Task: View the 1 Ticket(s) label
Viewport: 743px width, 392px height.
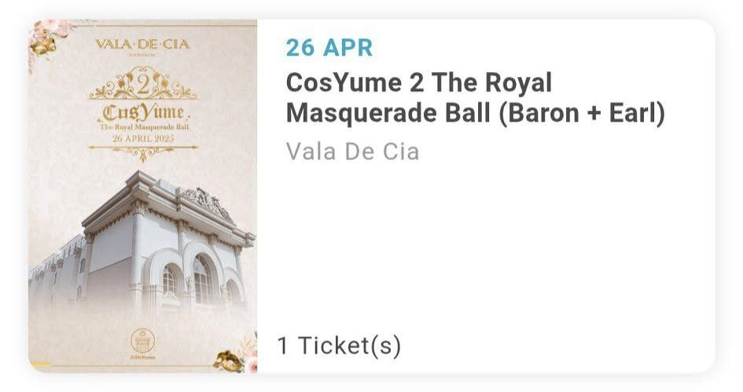Action: pyautogui.click(x=338, y=346)
